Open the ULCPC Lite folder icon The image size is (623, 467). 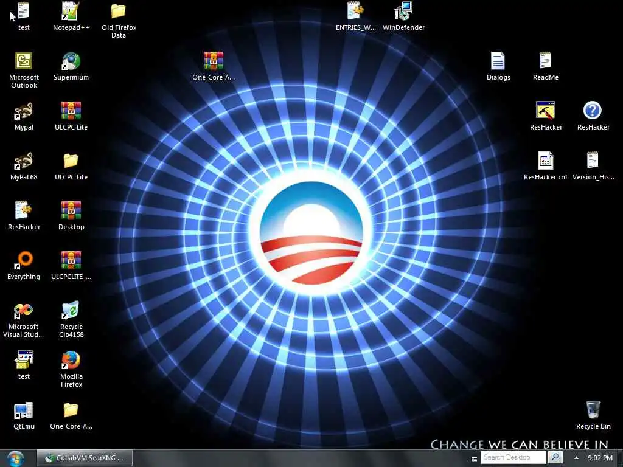point(71,161)
